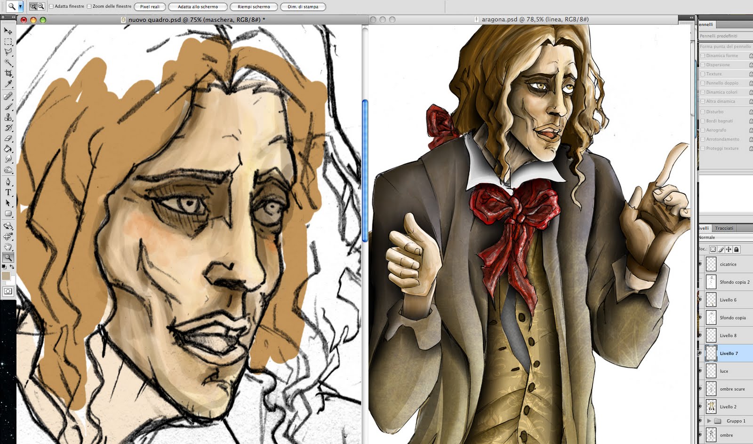Check the Aerografo brush option

tap(703, 130)
